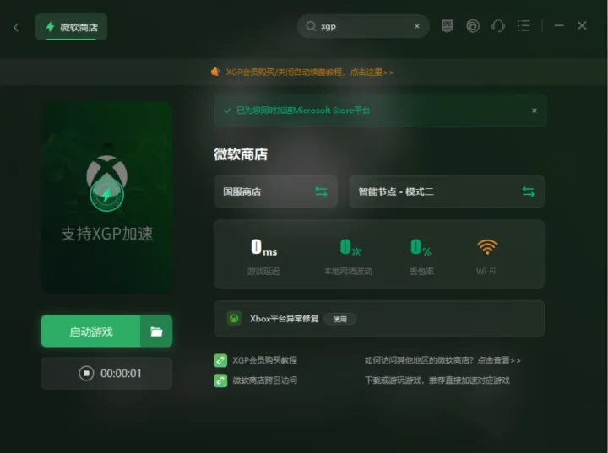Click the xgp search field

[363, 26]
